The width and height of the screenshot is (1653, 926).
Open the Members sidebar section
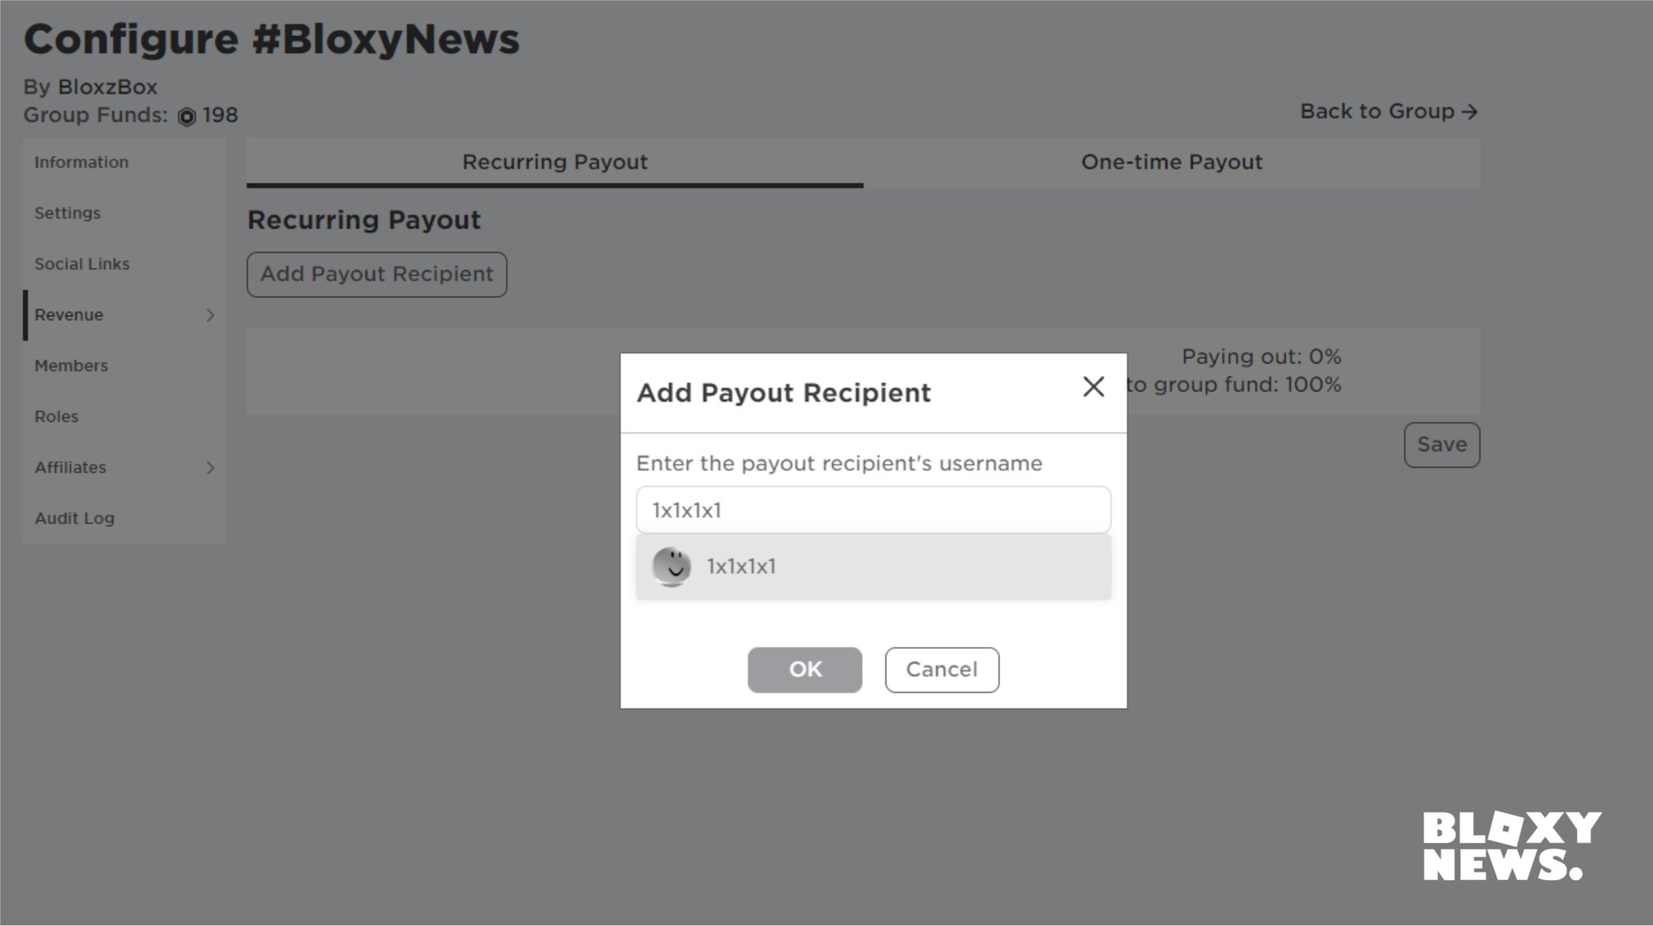pos(69,365)
